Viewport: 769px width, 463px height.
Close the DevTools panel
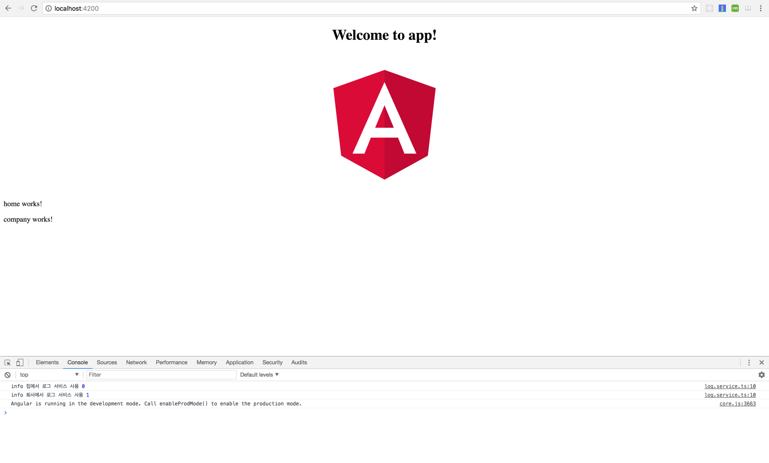pos(761,363)
